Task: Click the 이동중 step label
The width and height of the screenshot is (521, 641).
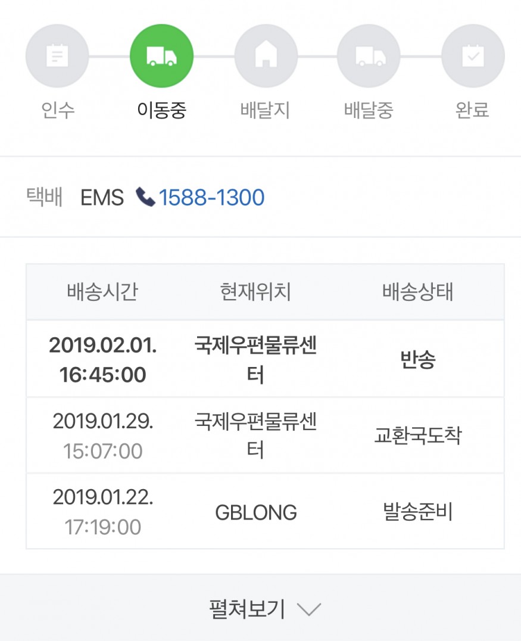Action: pos(161,110)
